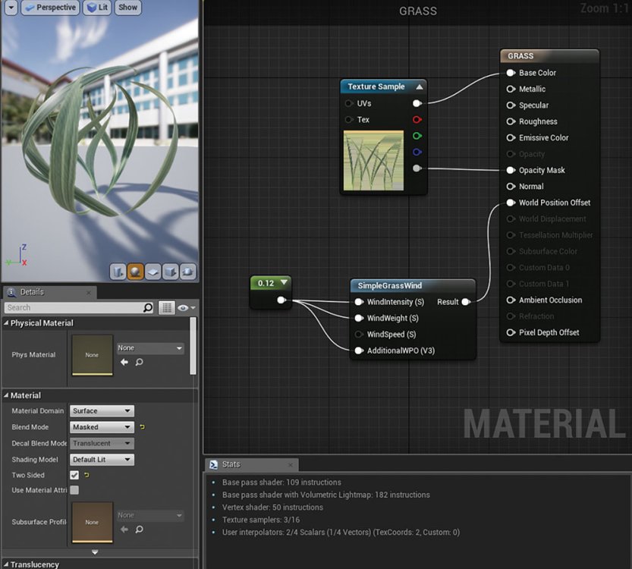Open the Perspective view type dropdown
632x569 pixels.
(50, 8)
